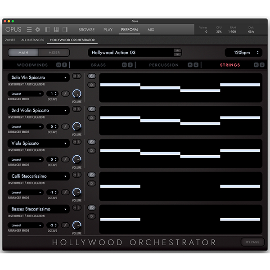Viewport: 270px width, 270px height.
Task: Open the Hollywood Action 03 preset dropdown
Action: [x=134, y=53]
